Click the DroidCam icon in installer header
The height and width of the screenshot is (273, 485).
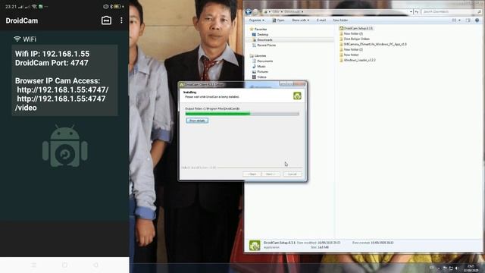click(297, 96)
